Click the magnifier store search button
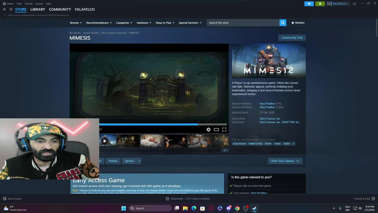This screenshot has width=378, height=213. click(283, 23)
